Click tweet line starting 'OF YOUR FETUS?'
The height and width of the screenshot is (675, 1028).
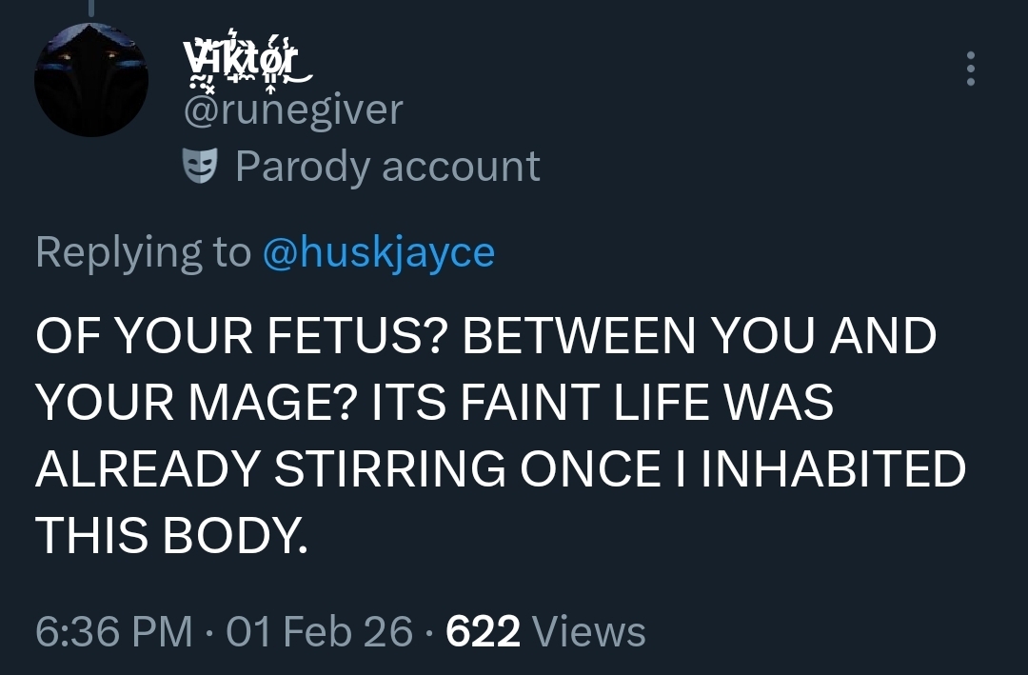click(485, 337)
